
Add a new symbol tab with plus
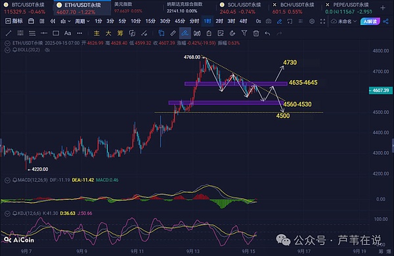click(383, 8)
